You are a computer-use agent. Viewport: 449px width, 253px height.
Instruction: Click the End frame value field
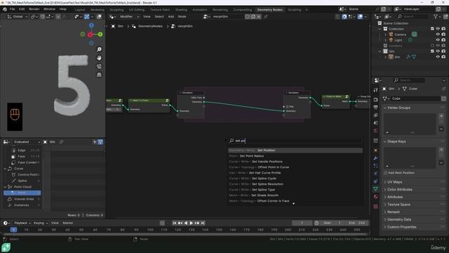pos(357,223)
